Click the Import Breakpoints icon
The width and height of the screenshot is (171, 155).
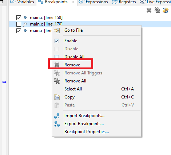point(57,116)
